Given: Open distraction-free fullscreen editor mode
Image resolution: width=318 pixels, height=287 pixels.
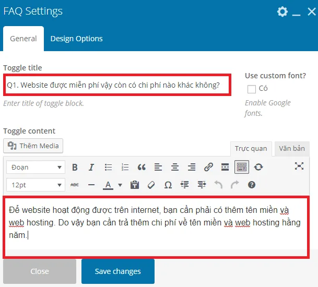Looking at the screenshot, I should (x=299, y=166).
